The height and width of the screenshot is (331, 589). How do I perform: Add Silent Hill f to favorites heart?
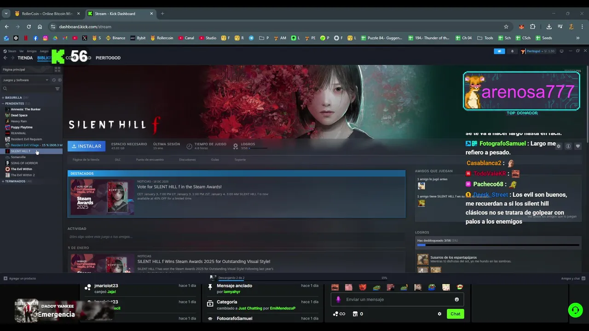point(578,146)
